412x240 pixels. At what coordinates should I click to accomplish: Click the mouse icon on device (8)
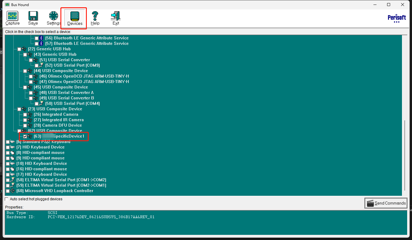[x=12, y=152]
